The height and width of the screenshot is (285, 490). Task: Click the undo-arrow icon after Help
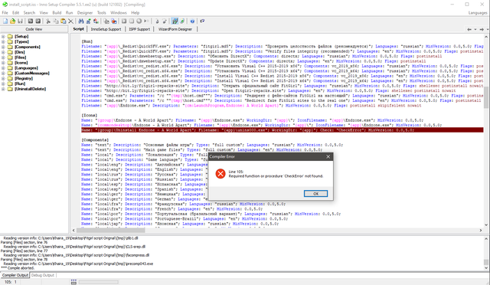(202, 21)
